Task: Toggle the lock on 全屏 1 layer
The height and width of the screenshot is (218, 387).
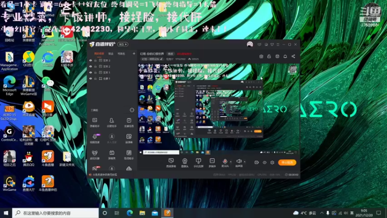Action: [x=95, y=78]
